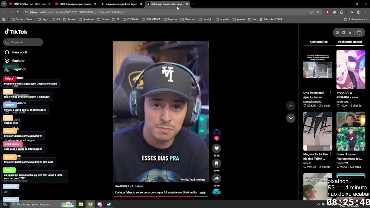Go to previous video with up arrow
The width and height of the screenshot is (370, 208).
click(291, 106)
